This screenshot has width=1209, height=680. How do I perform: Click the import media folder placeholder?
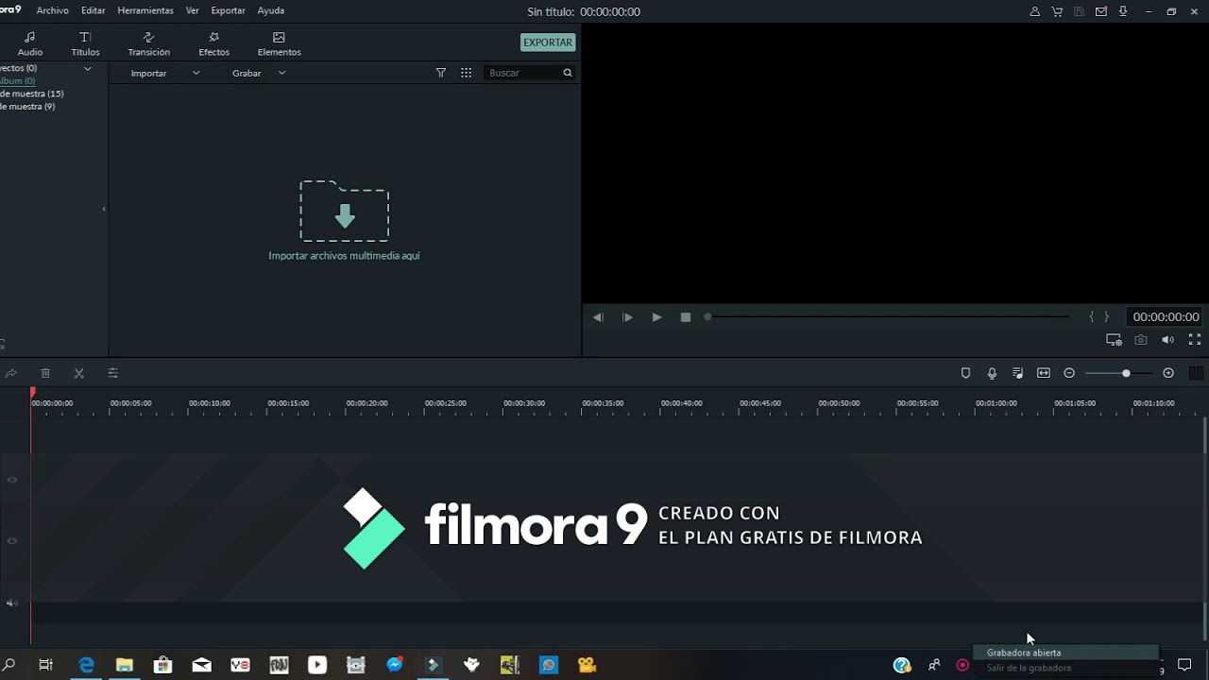pyautogui.click(x=344, y=211)
